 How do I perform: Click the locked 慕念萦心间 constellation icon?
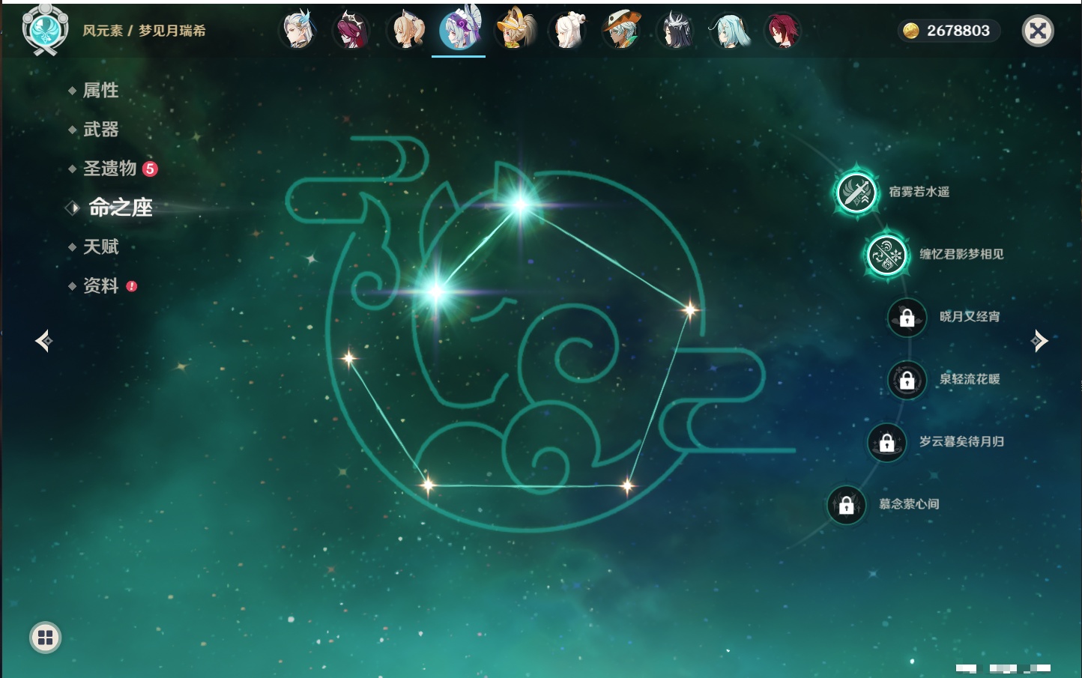coord(846,505)
